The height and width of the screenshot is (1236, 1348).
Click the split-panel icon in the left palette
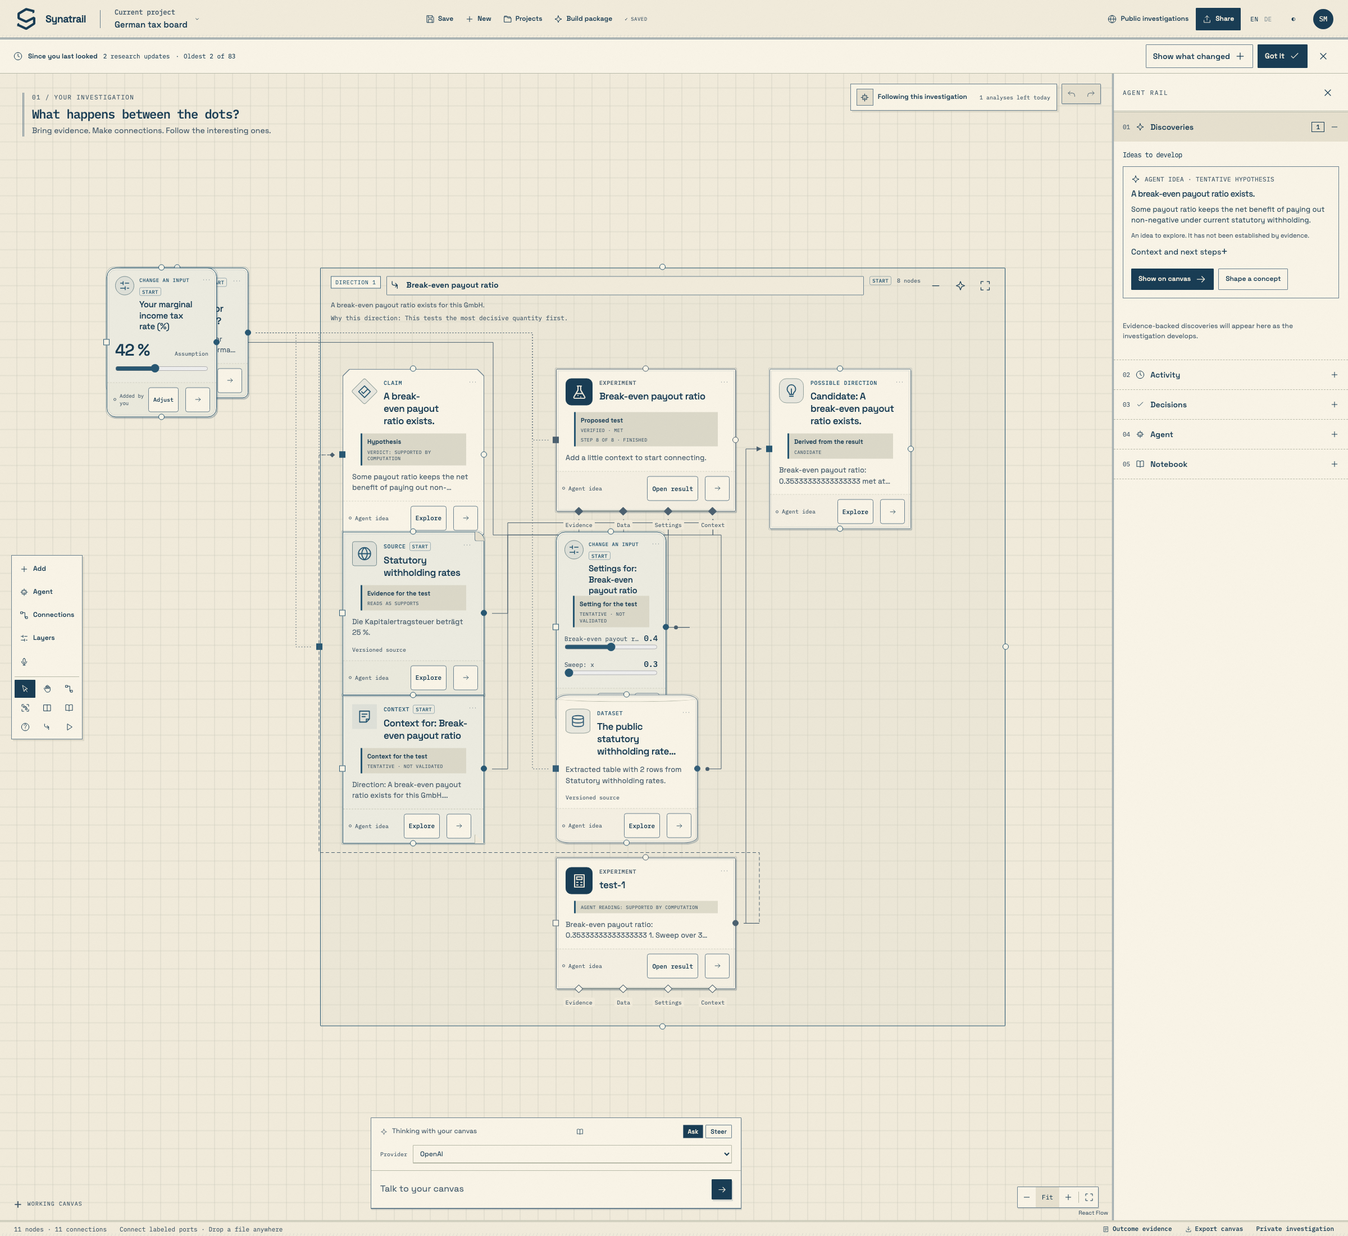(47, 708)
